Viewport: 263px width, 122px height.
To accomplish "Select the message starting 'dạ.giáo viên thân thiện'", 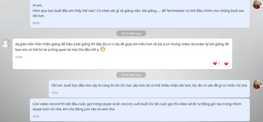I will (x=123, y=54).
